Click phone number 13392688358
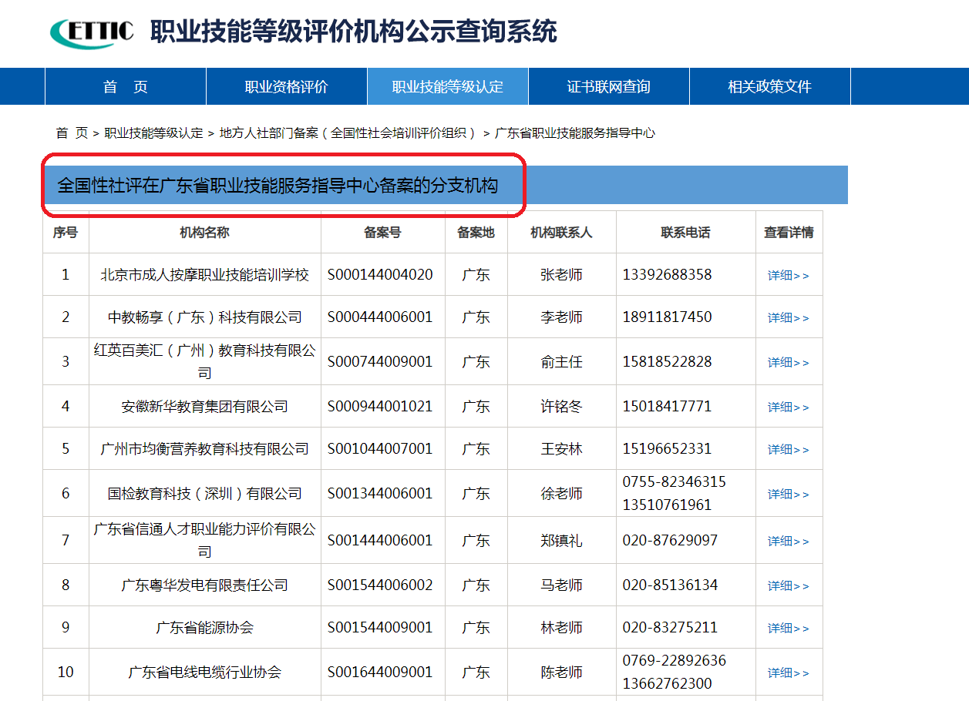969x701 pixels. (x=668, y=275)
